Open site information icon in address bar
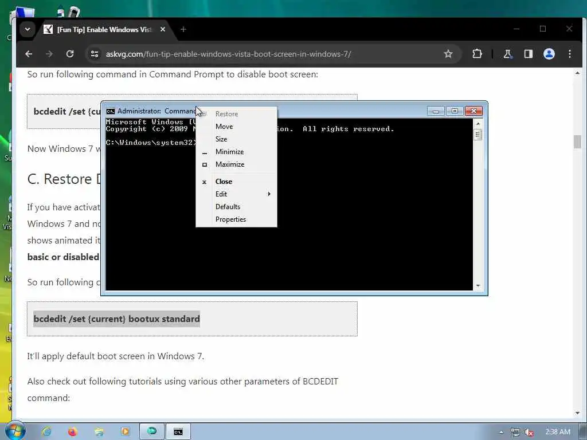Screen dimensions: 587x440 (95, 54)
